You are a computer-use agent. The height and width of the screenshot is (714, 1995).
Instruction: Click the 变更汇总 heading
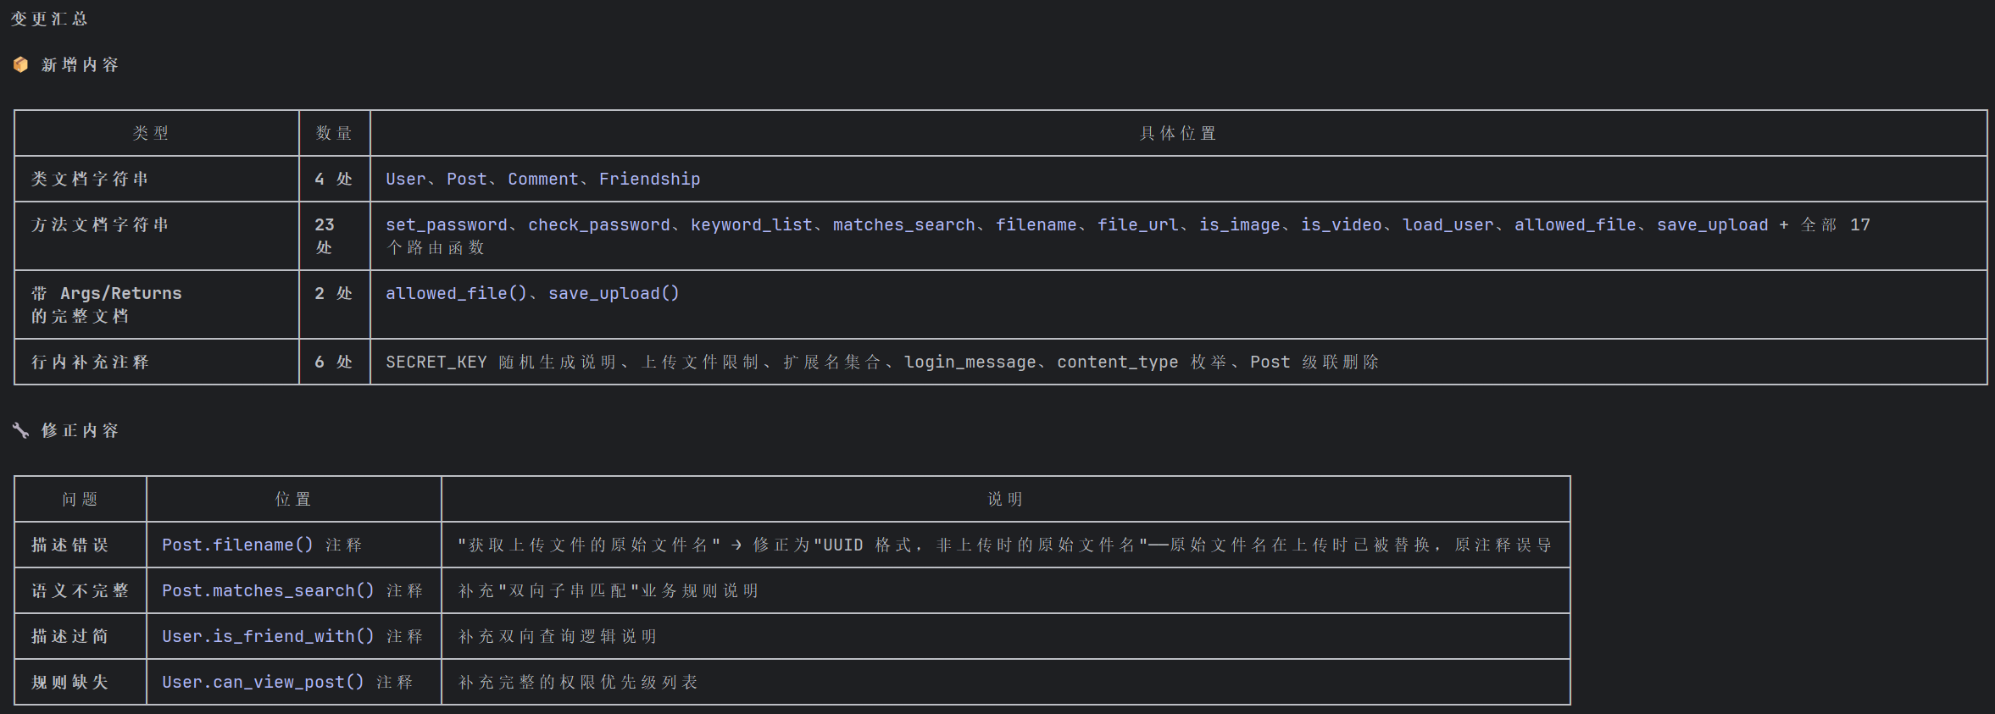pos(49,19)
